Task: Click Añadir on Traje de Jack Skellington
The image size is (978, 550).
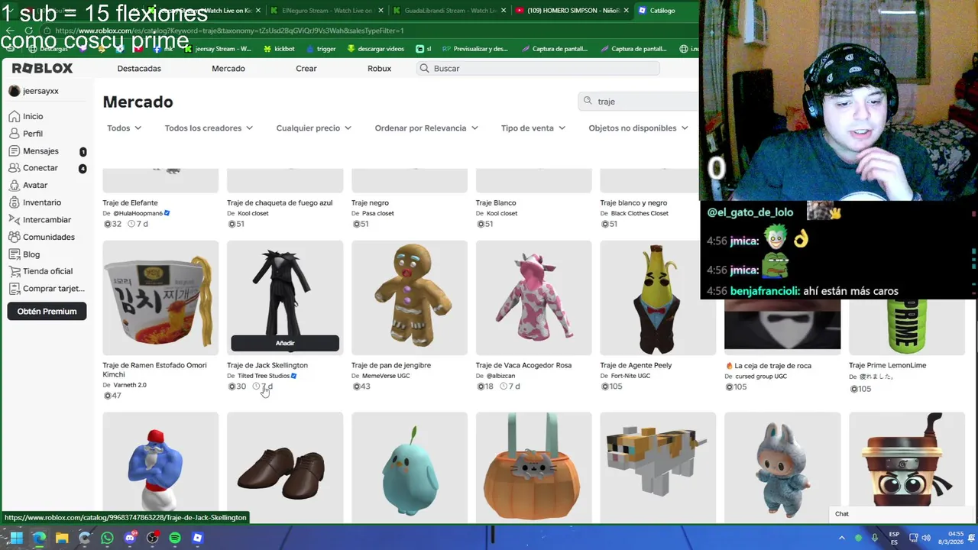Action: click(x=285, y=343)
